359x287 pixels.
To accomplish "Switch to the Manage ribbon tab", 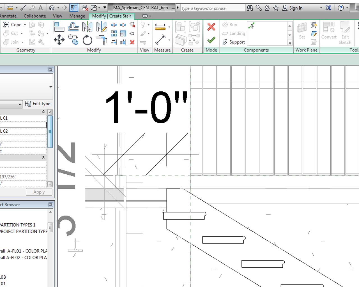I will click(x=77, y=16).
